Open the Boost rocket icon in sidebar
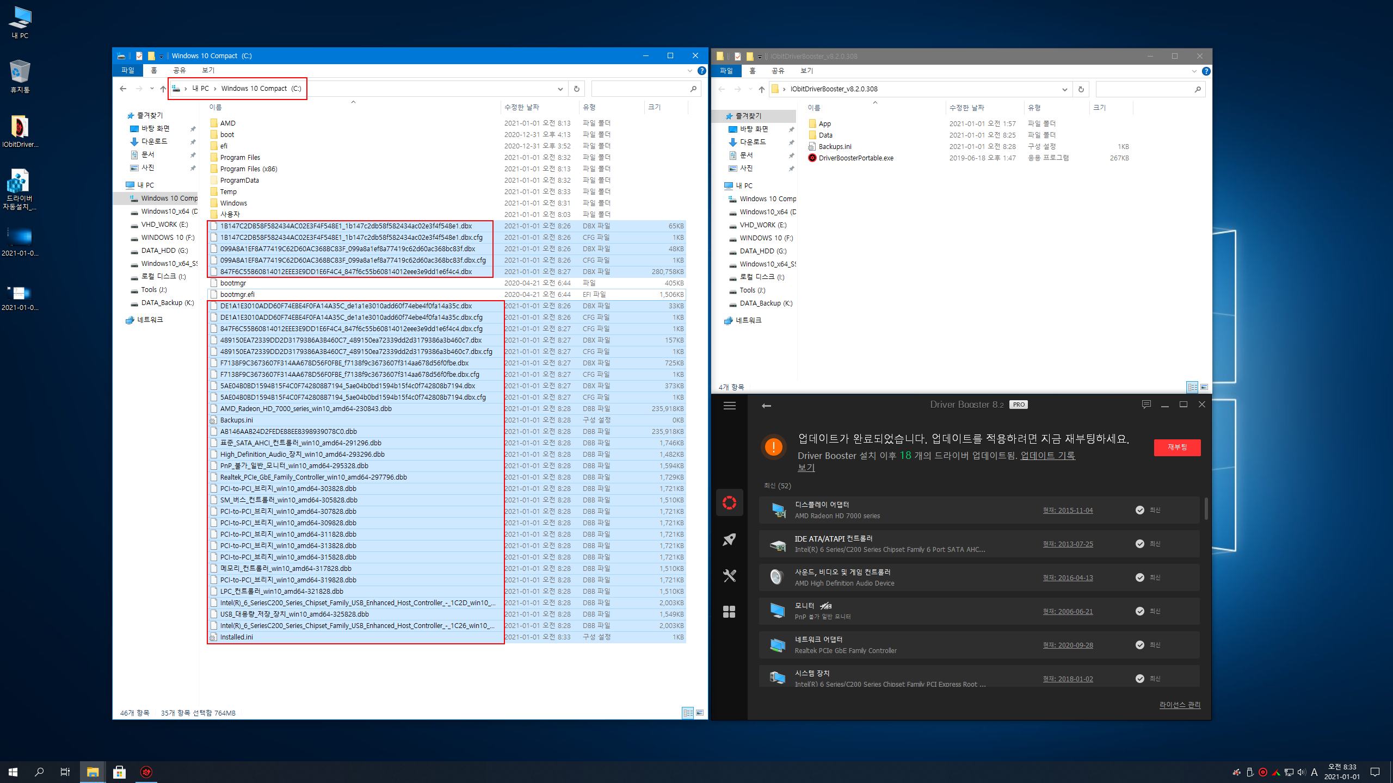The height and width of the screenshot is (783, 1393). click(x=729, y=539)
